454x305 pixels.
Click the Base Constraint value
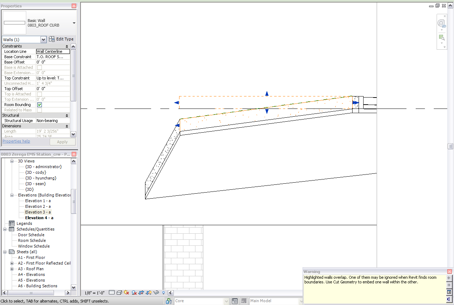click(53, 57)
